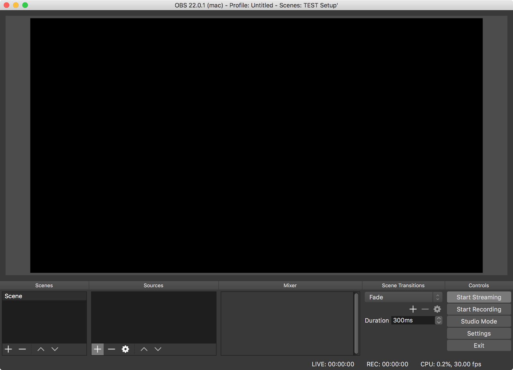Click the 'Duration' label
Image resolution: width=513 pixels, height=370 pixels.
tap(377, 320)
